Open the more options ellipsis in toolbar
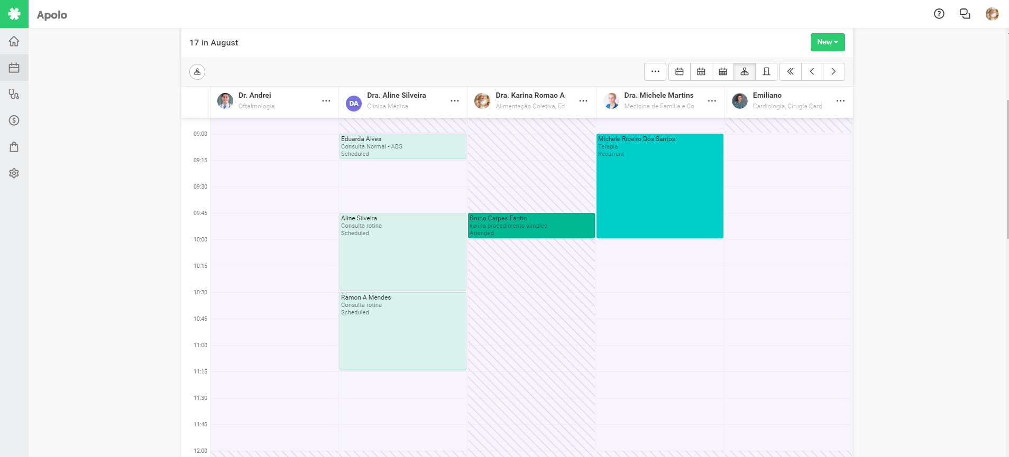The height and width of the screenshot is (457, 1009). pyautogui.click(x=655, y=72)
